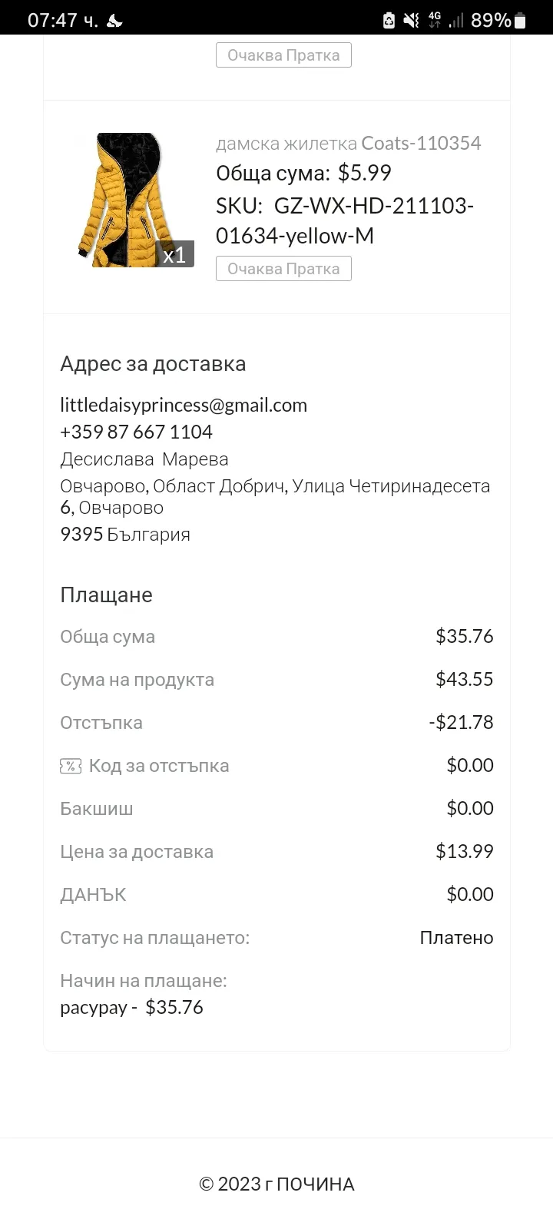The height and width of the screenshot is (1229, 553).
Task: Tap the battery saver icon in status bar
Action: pyautogui.click(x=389, y=21)
